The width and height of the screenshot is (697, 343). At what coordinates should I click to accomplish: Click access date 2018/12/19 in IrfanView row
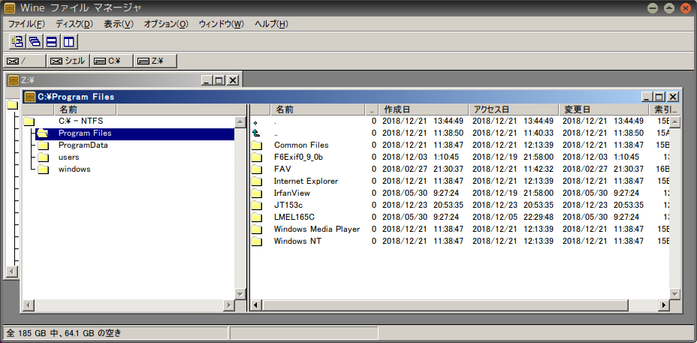494,194
